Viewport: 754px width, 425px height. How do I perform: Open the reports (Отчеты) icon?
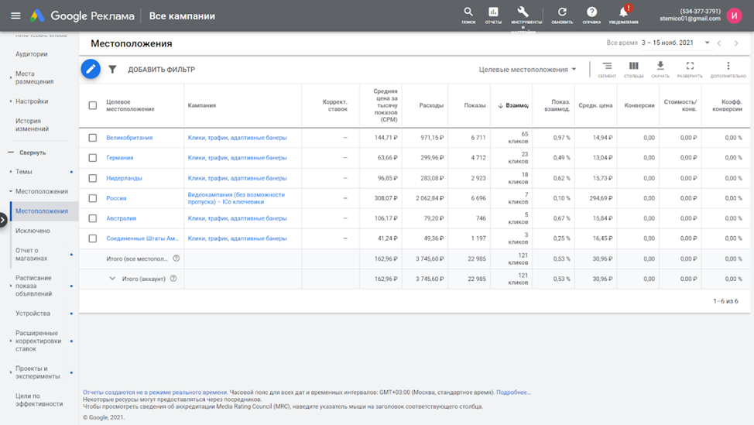point(493,12)
